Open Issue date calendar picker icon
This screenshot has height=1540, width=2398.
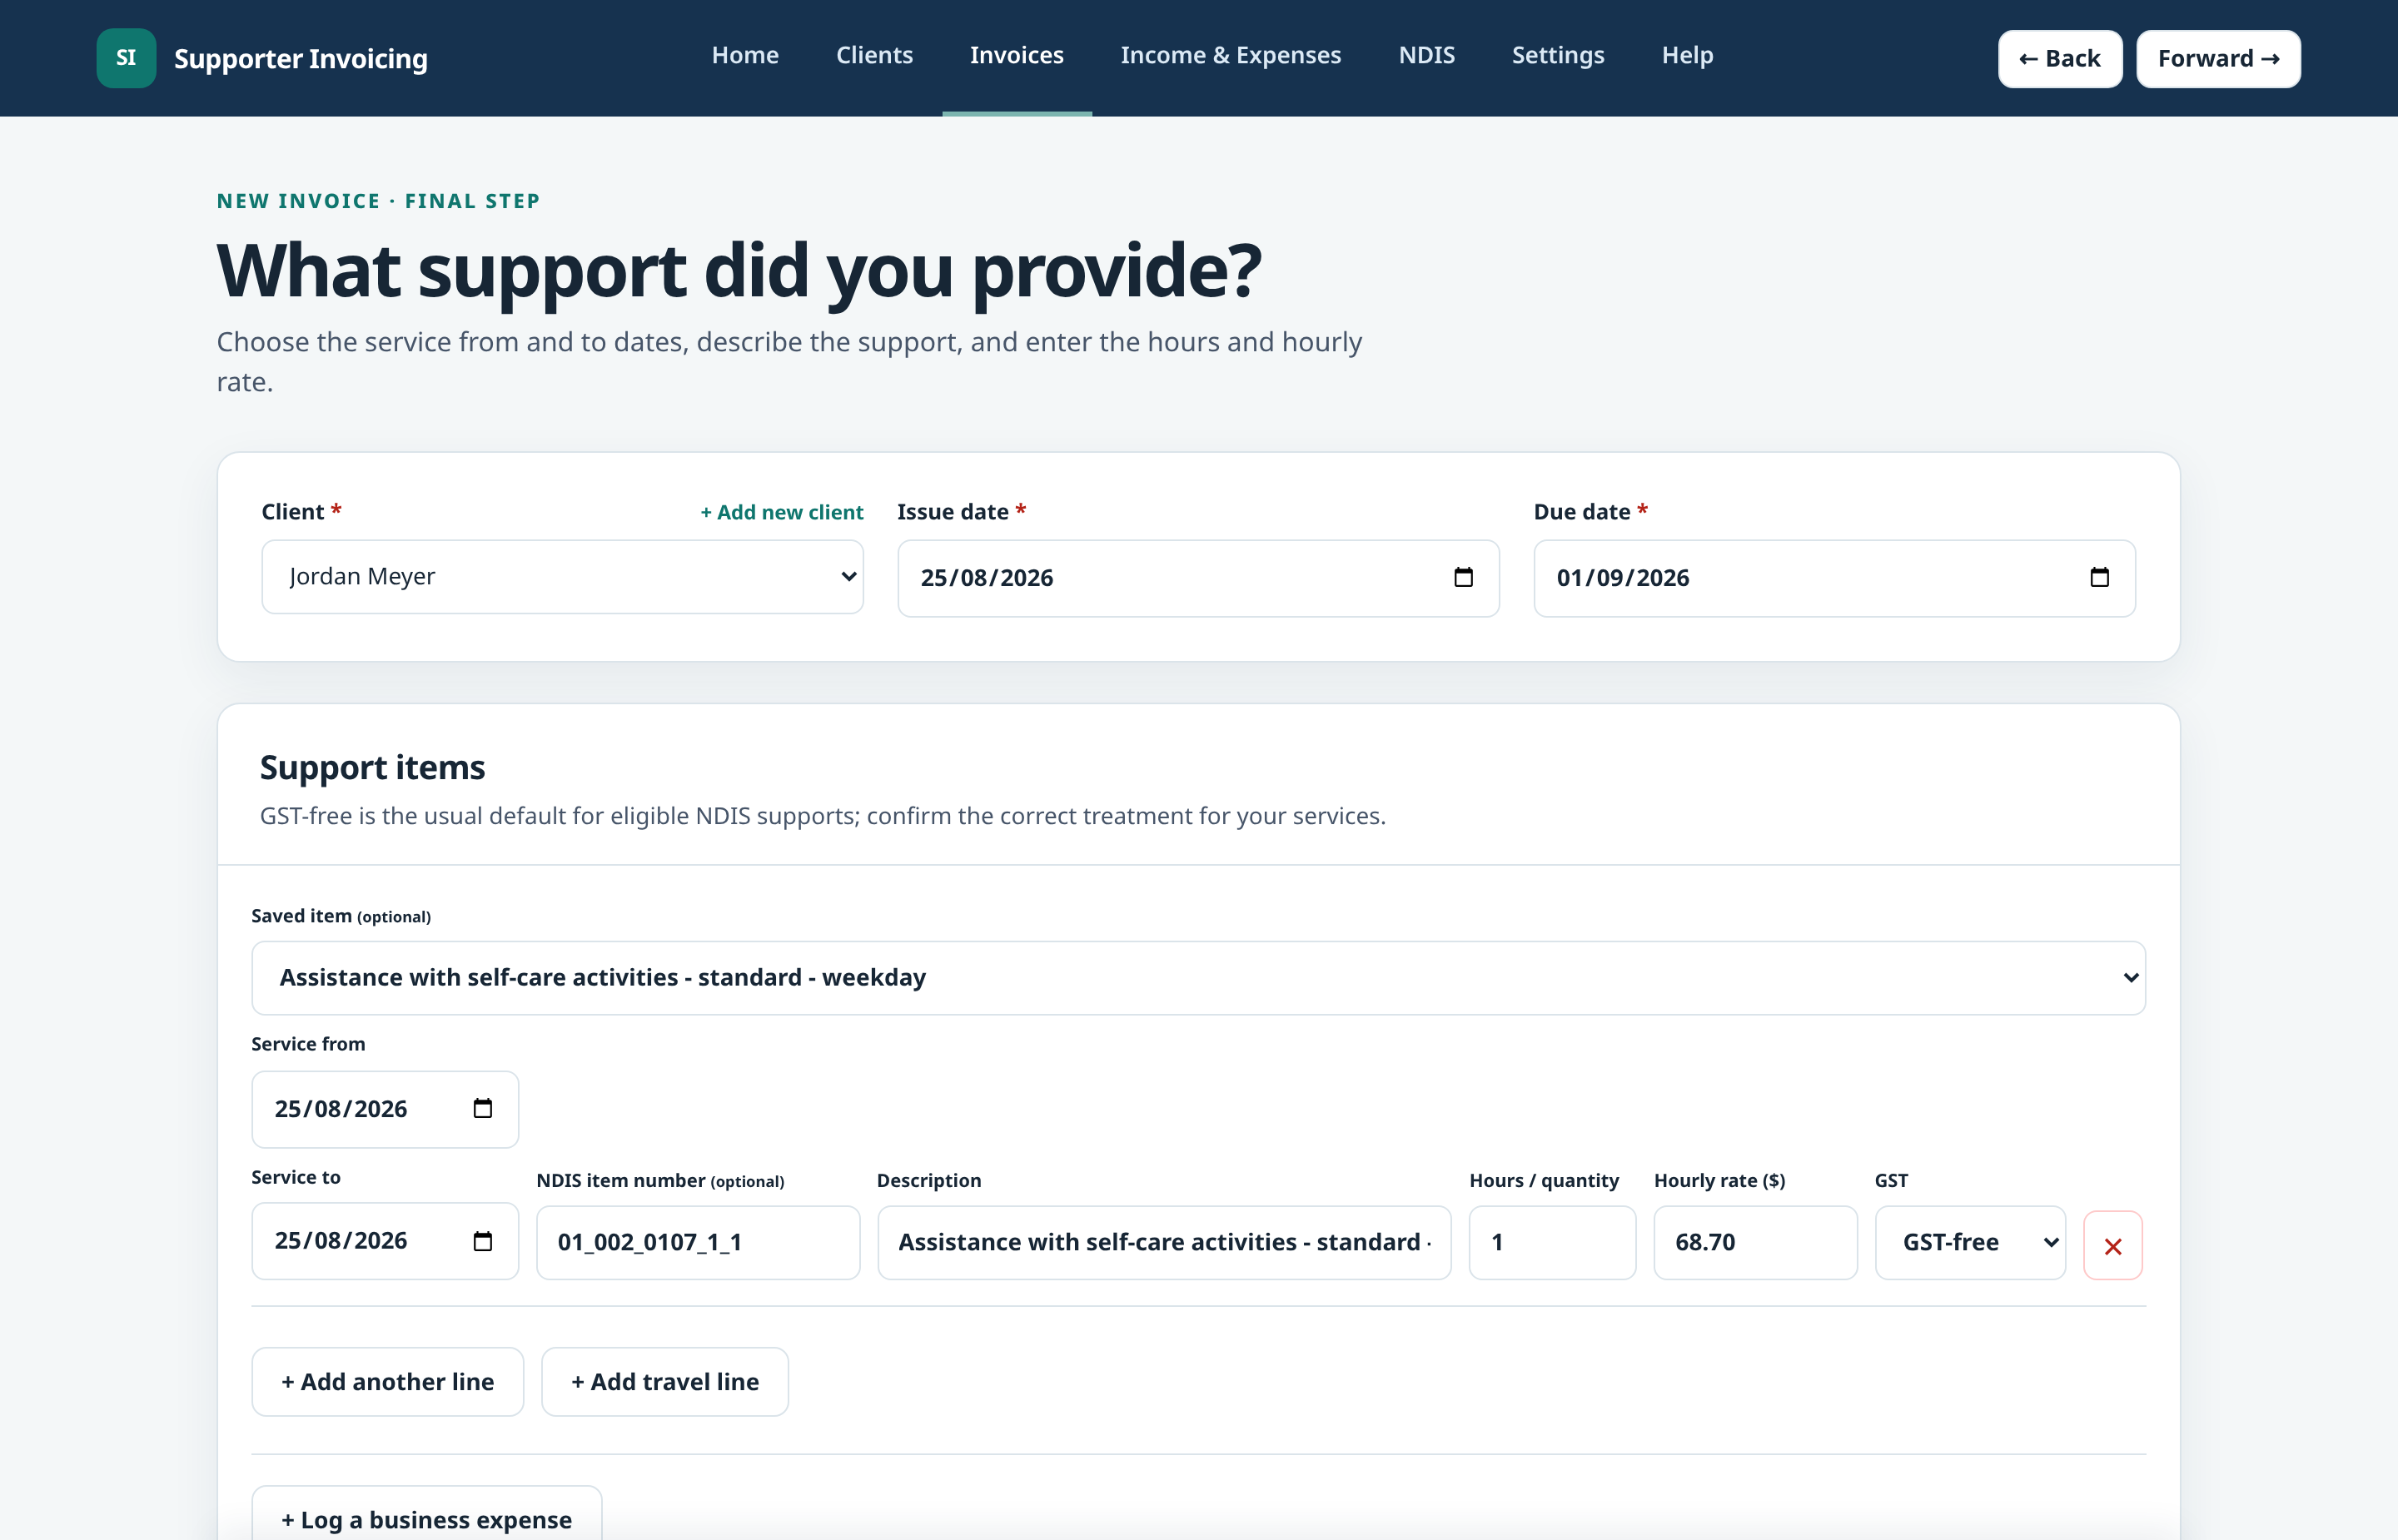point(1463,577)
